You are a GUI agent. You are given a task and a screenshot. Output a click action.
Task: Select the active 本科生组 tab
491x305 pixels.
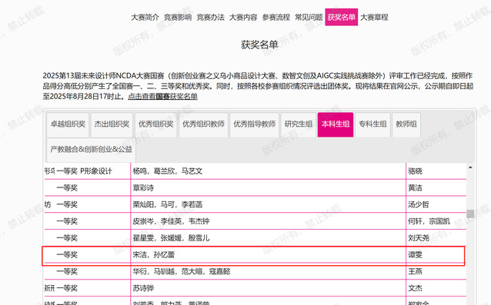coord(336,124)
